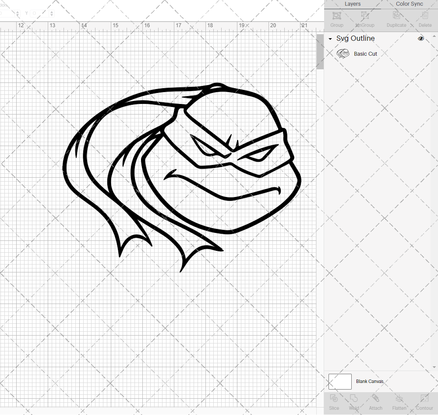Open the Layers tab
This screenshot has width=438, height=415.
(x=353, y=4)
